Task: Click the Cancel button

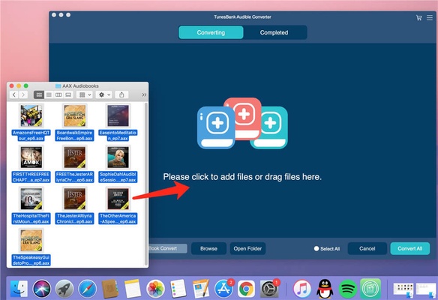Action: coord(367,248)
